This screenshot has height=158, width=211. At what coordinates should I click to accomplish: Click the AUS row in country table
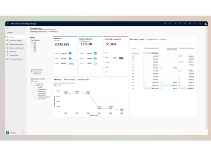coord(163,56)
